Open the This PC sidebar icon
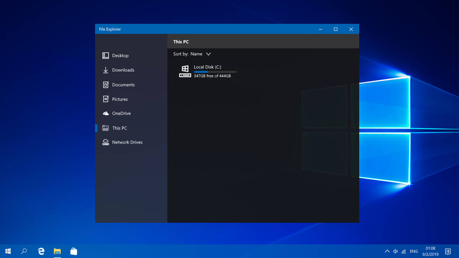 [x=106, y=128]
